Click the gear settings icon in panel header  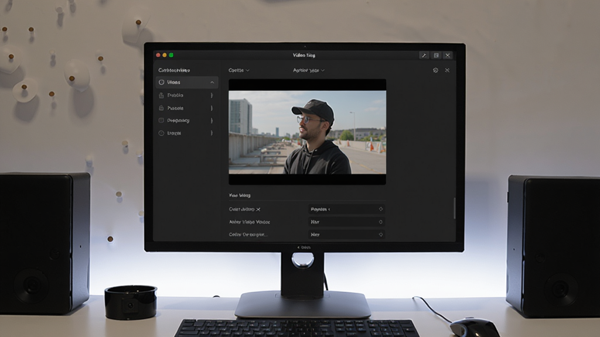(x=435, y=70)
